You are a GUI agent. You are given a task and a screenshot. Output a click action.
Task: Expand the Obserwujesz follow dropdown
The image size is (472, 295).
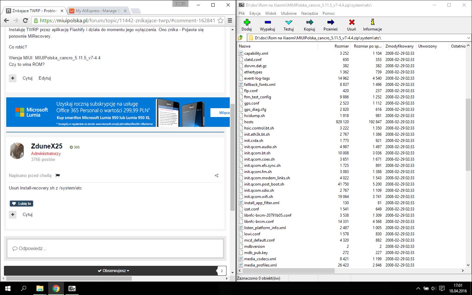113,271
